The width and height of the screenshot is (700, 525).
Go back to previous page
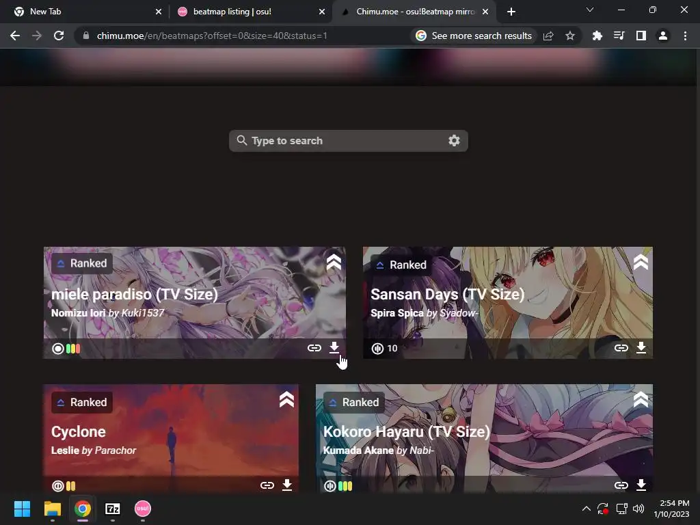pos(15,36)
